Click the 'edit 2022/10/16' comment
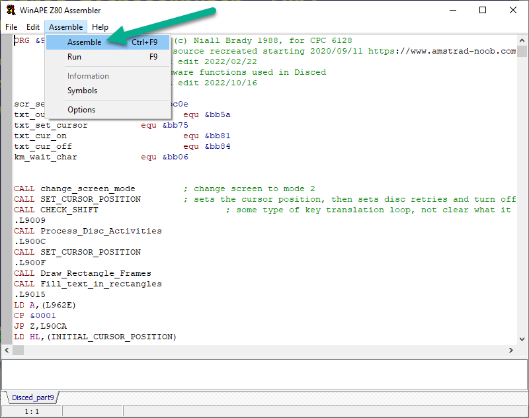The width and height of the screenshot is (529, 418). click(215, 83)
